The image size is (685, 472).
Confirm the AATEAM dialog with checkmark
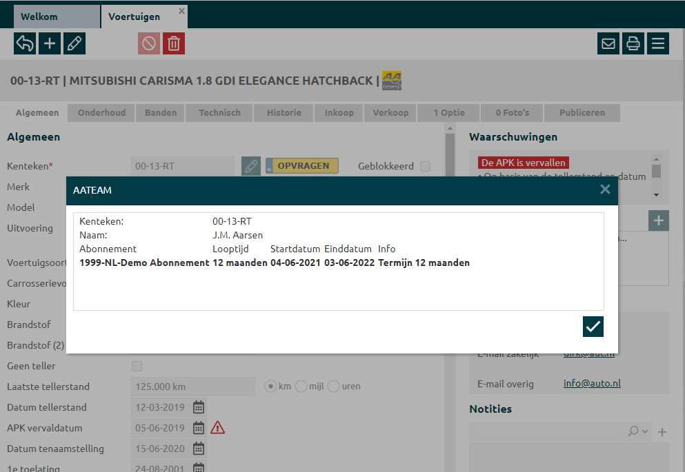[x=593, y=327]
